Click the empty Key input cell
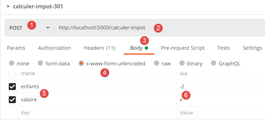This screenshot has width=265, height=120. [x=96, y=112]
